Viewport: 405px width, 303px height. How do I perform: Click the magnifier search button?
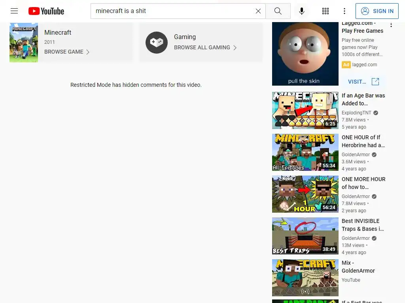[278, 11]
